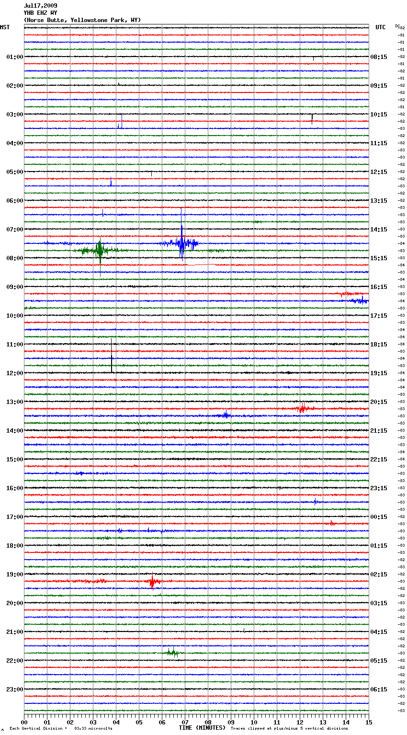Click the red seismic burst on the 19:15 trace
Screen dimensions: 407x735
coord(152,581)
